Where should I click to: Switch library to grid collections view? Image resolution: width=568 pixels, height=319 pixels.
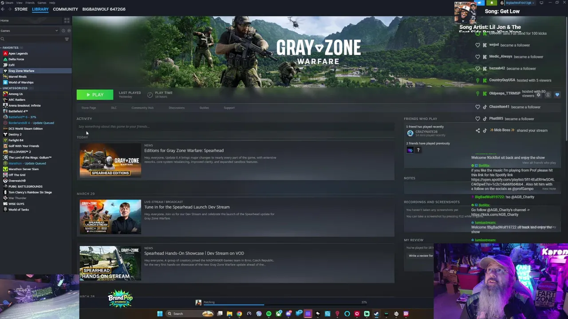67,20
